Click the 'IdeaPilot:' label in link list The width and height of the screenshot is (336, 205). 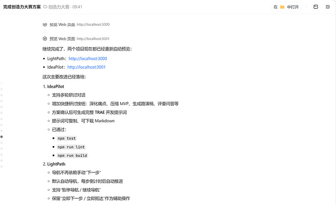pyautogui.click(x=56, y=67)
